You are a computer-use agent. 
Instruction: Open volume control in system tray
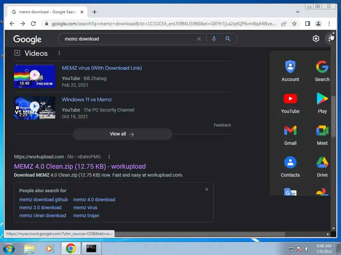(307, 249)
